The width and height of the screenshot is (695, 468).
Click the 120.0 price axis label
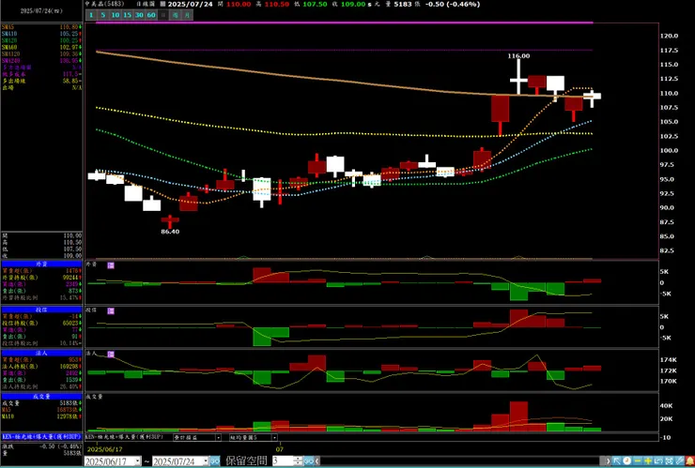(x=670, y=36)
